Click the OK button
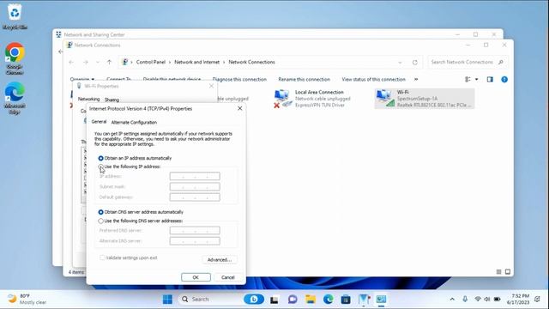 [x=196, y=277]
